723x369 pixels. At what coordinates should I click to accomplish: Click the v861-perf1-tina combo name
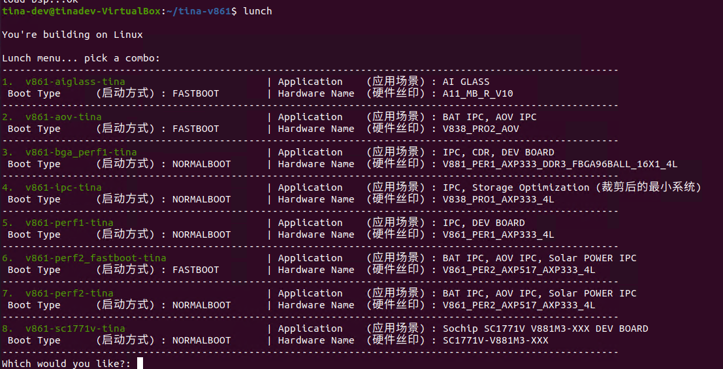click(69, 223)
